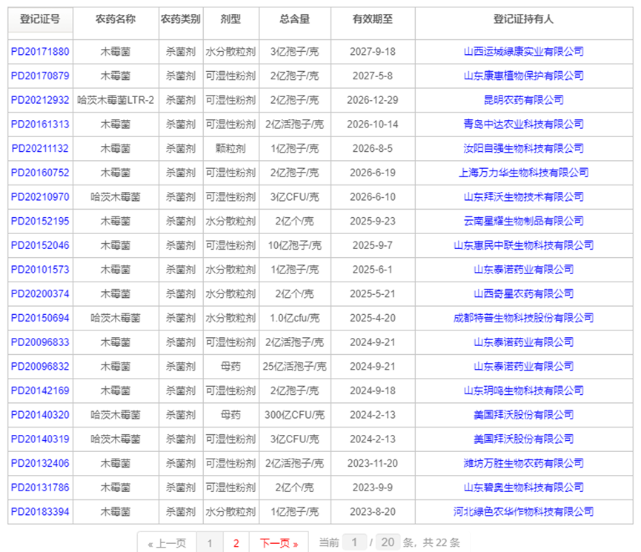This screenshot has width=641, height=552.
Task: Select registration number PD20160752
Action: [40, 173]
